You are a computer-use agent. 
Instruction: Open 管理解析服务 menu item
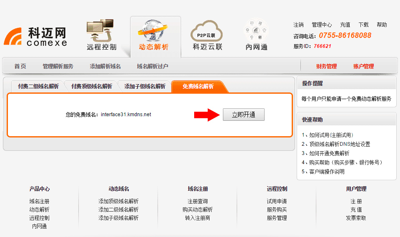point(58,66)
